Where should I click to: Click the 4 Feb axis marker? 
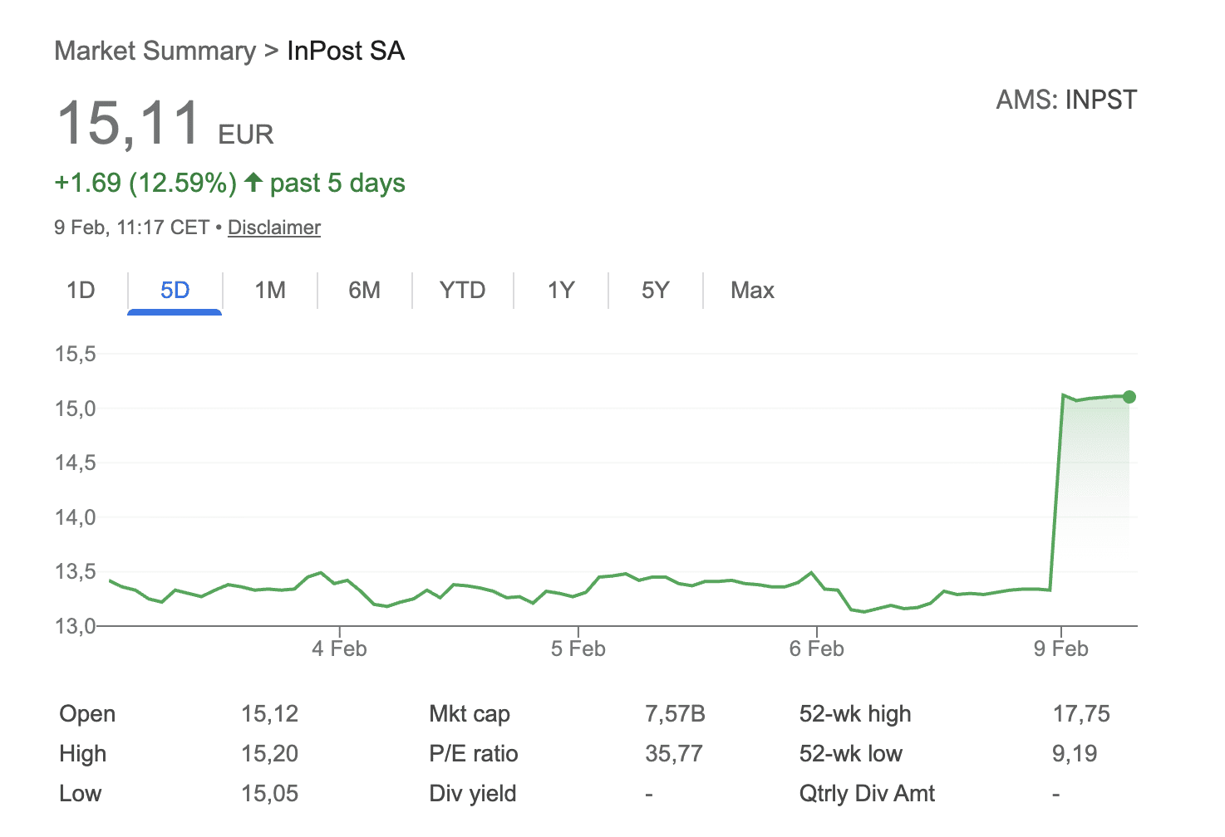pyautogui.click(x=339, y=649)
